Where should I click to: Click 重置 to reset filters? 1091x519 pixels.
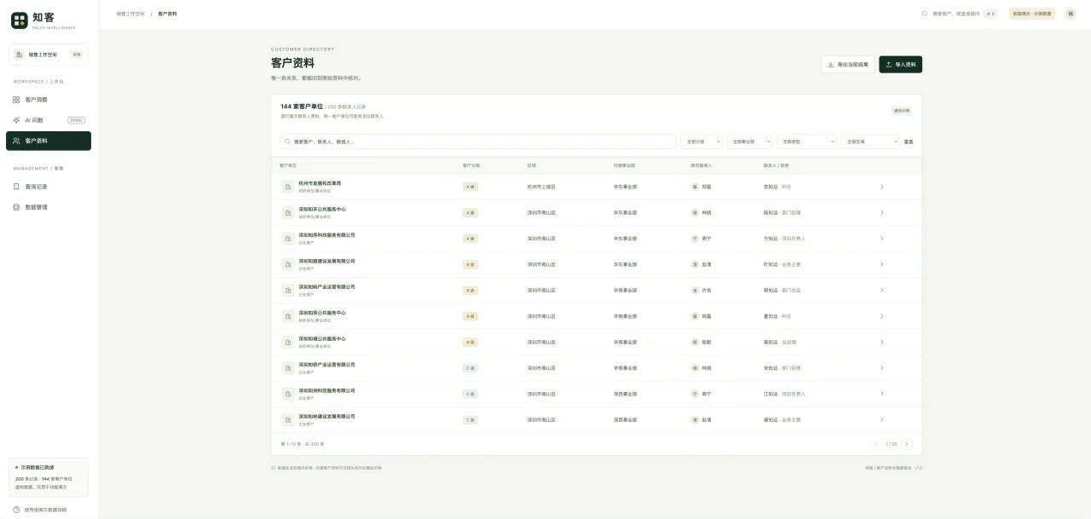909,141
